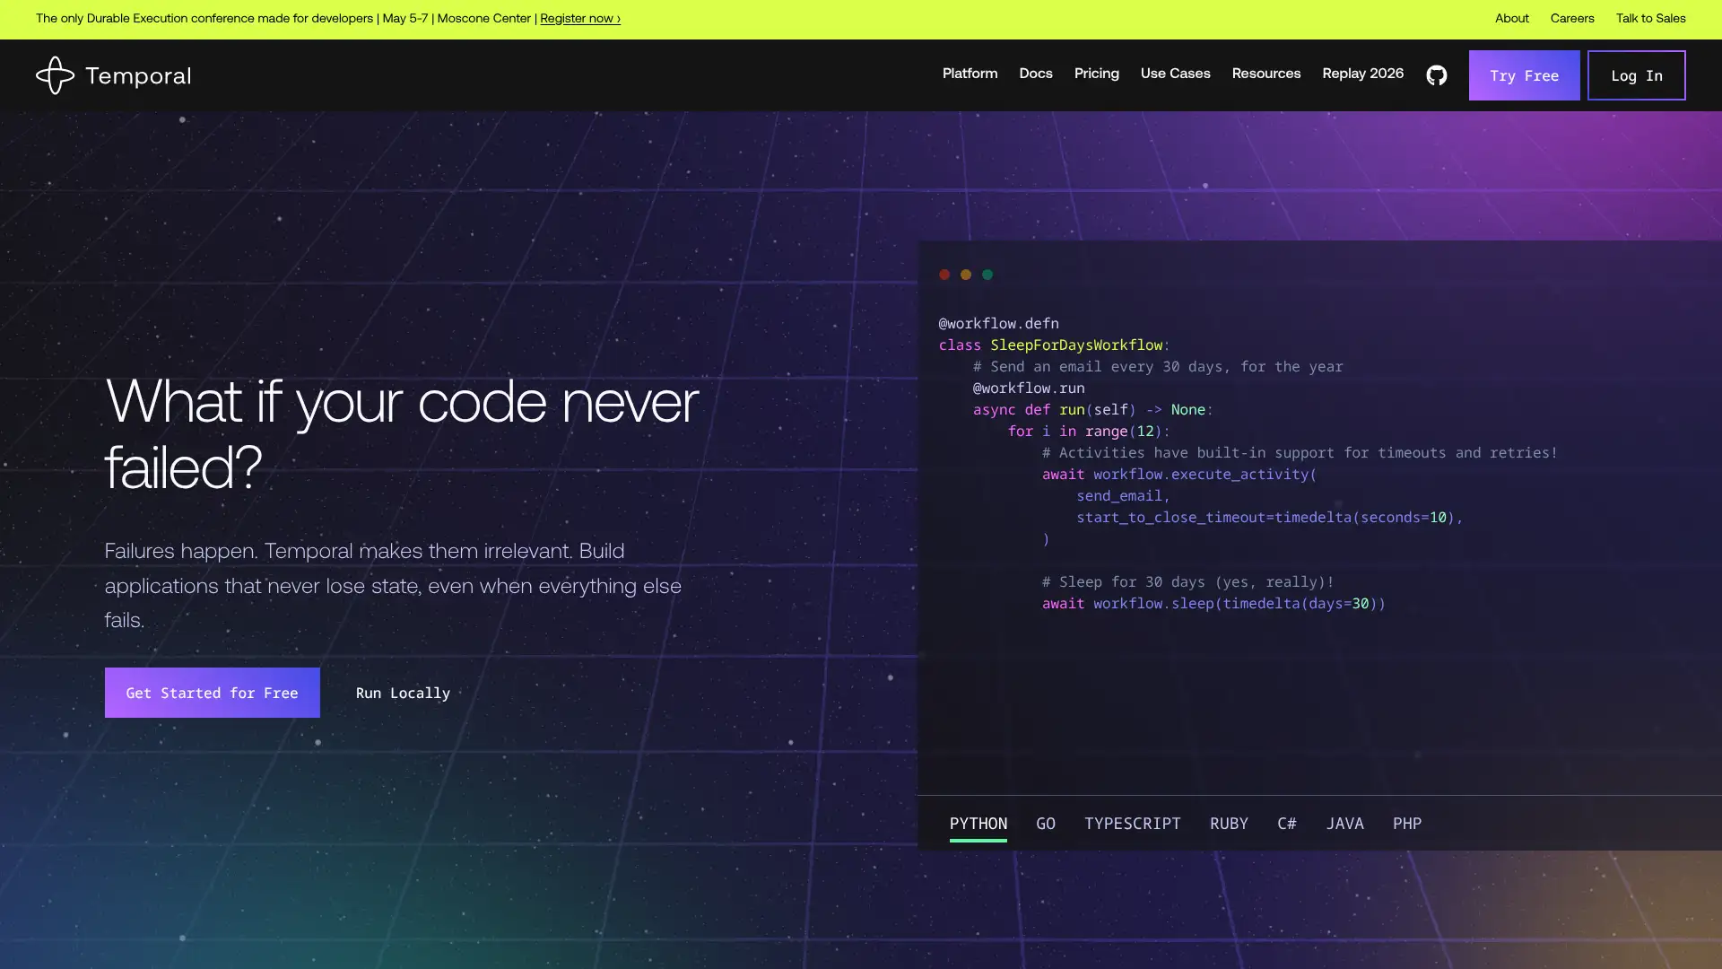Click the Temporal logo icon

click(x=55, y=75)
